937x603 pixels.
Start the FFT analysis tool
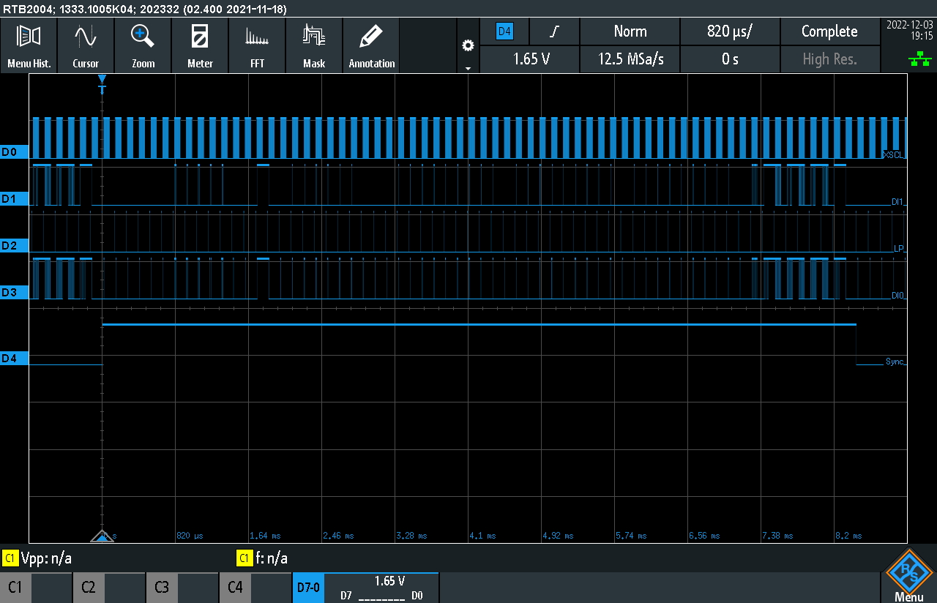point(257,45)
